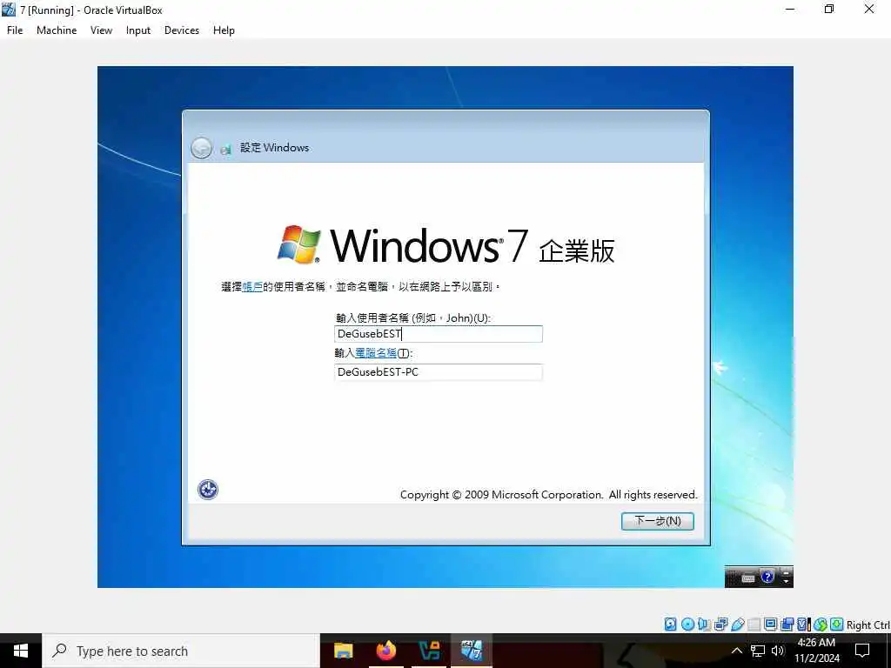Click the 下一步(N) next button
Image resolution: width=891 pixels, height=668 pixels.
click(658, 521)
